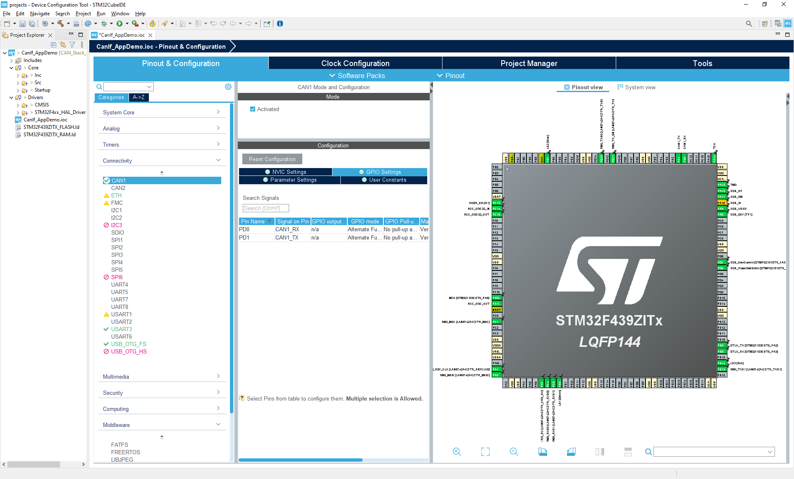Zoom in on the pinout chip view
The width and height of the screenshot is (794, 479).
point(457,452)
